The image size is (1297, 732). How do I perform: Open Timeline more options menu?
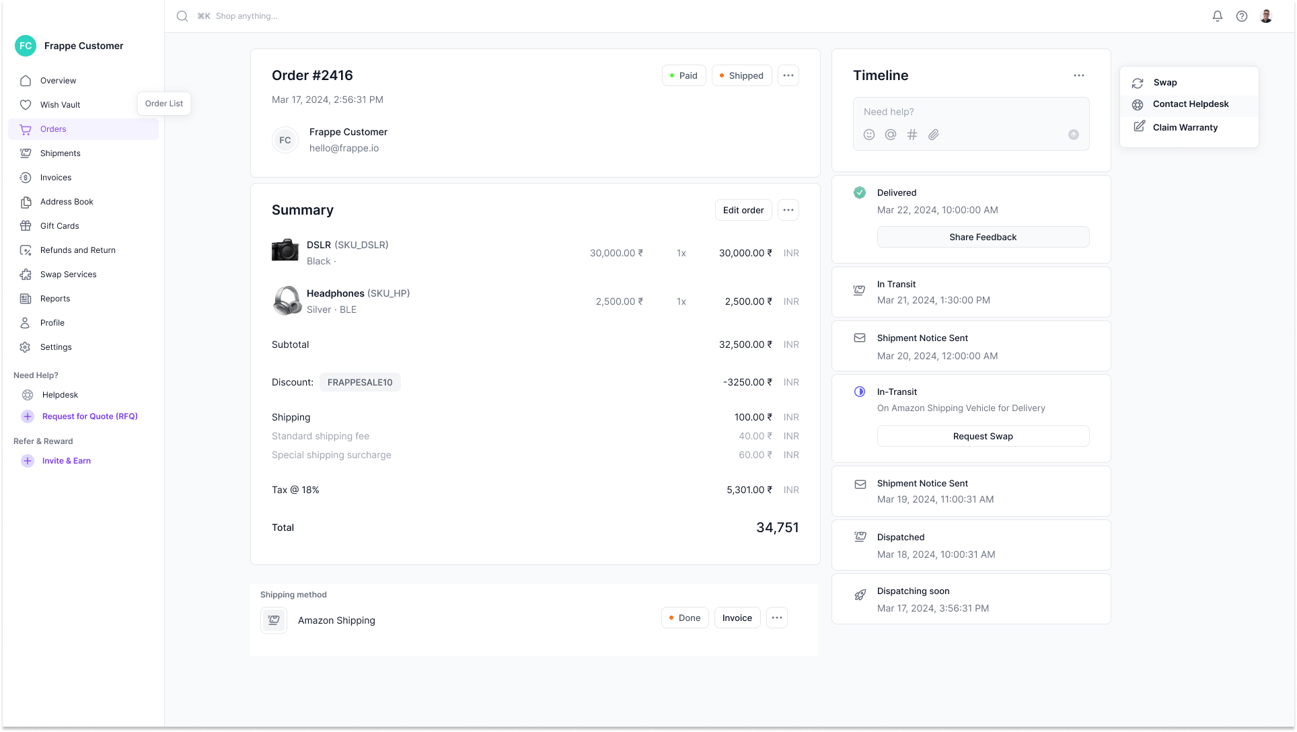1079,75
